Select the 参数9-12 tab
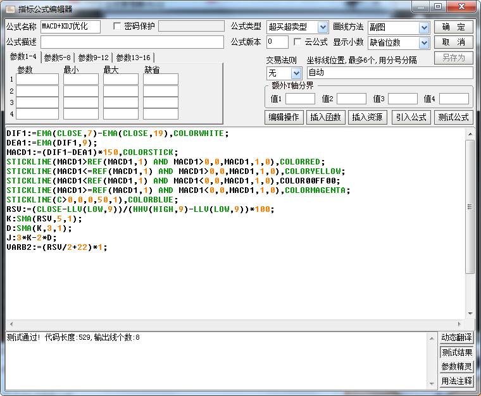Viewport: 481px width, 396px height. pyautogui.click(x=94, y=58)
